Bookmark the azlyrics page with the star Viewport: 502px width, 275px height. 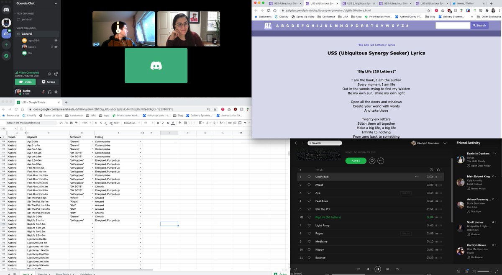[428, 10]
